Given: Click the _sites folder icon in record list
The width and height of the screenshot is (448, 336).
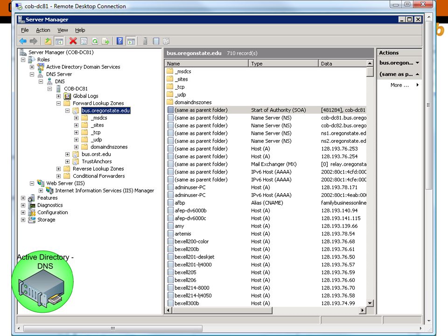Looking at the screenshot, I should (170, 79).
